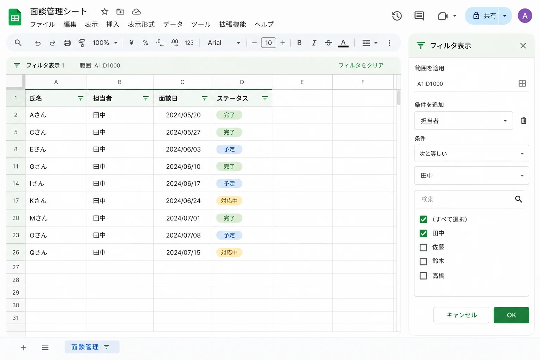Increase decimal places

[x=174, y=43]
